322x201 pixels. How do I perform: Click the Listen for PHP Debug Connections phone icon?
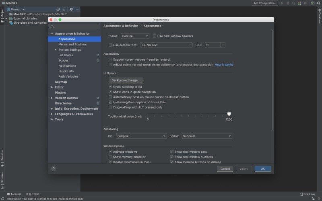tap(299, 3)
